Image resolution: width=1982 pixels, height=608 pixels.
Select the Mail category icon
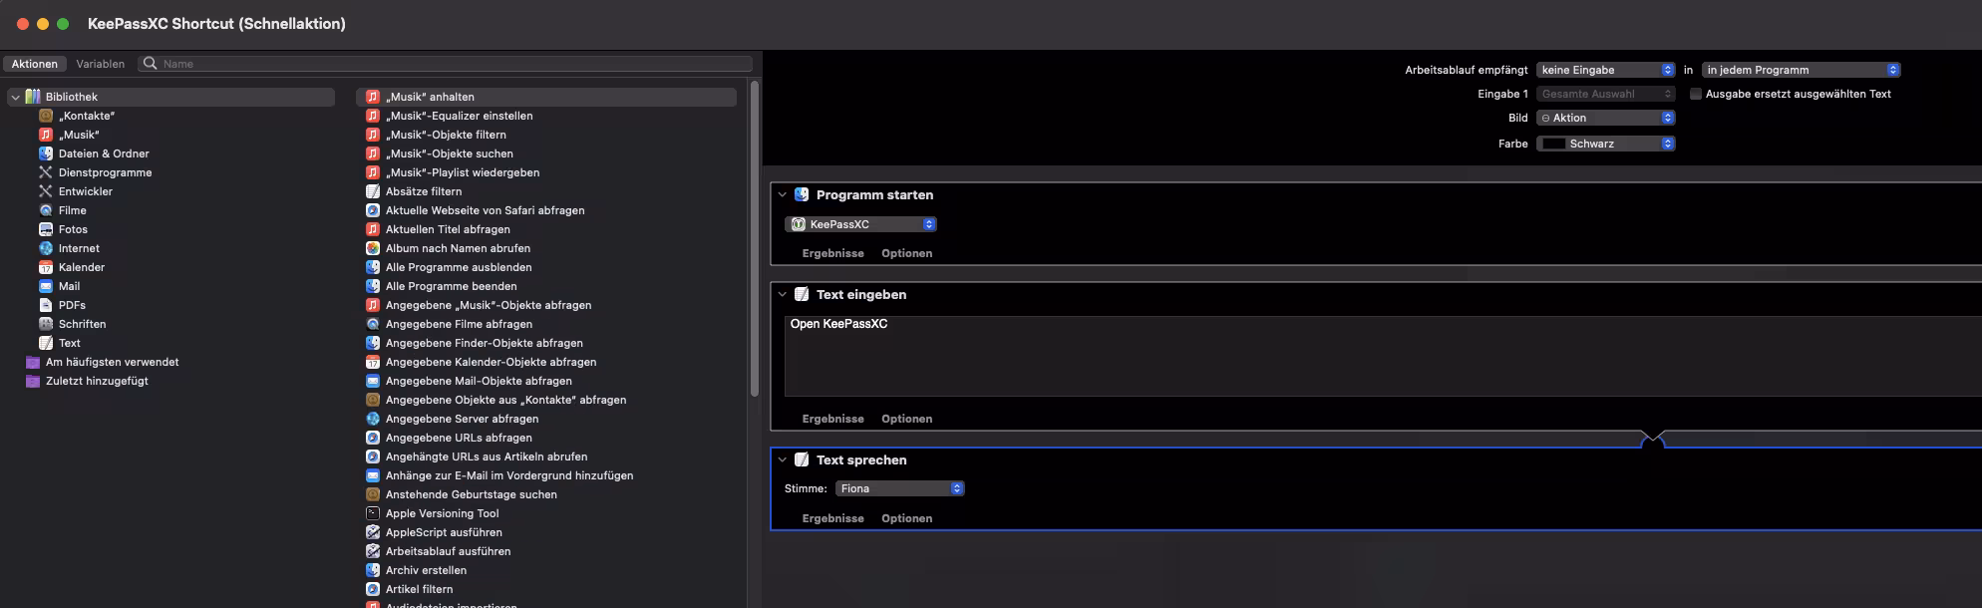point(46,286)
